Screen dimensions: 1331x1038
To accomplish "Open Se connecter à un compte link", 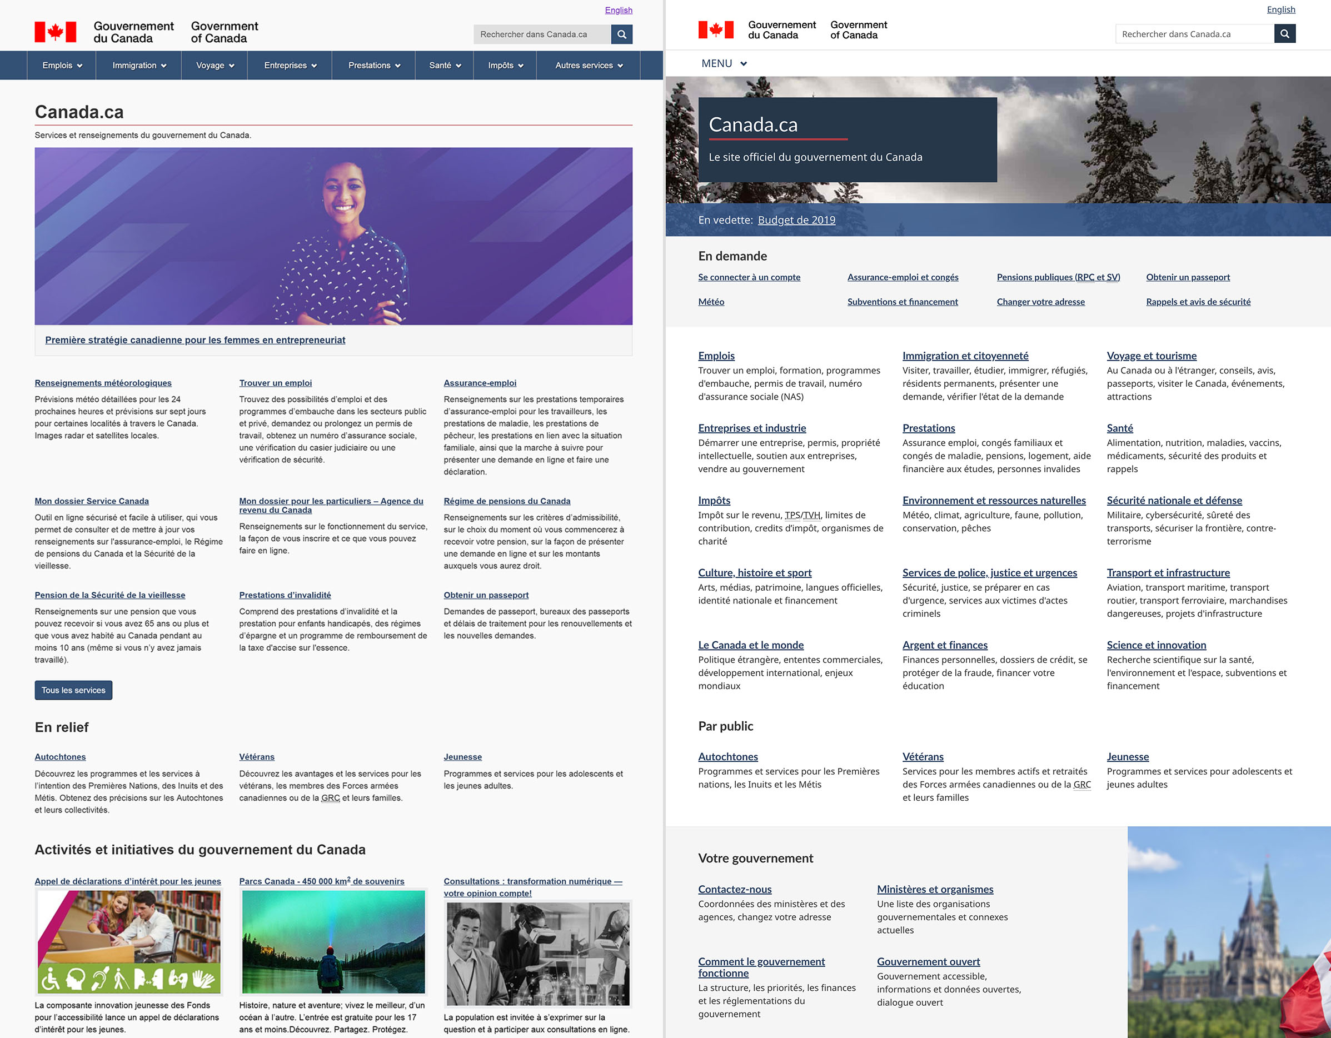I will [x=749, y=277].
